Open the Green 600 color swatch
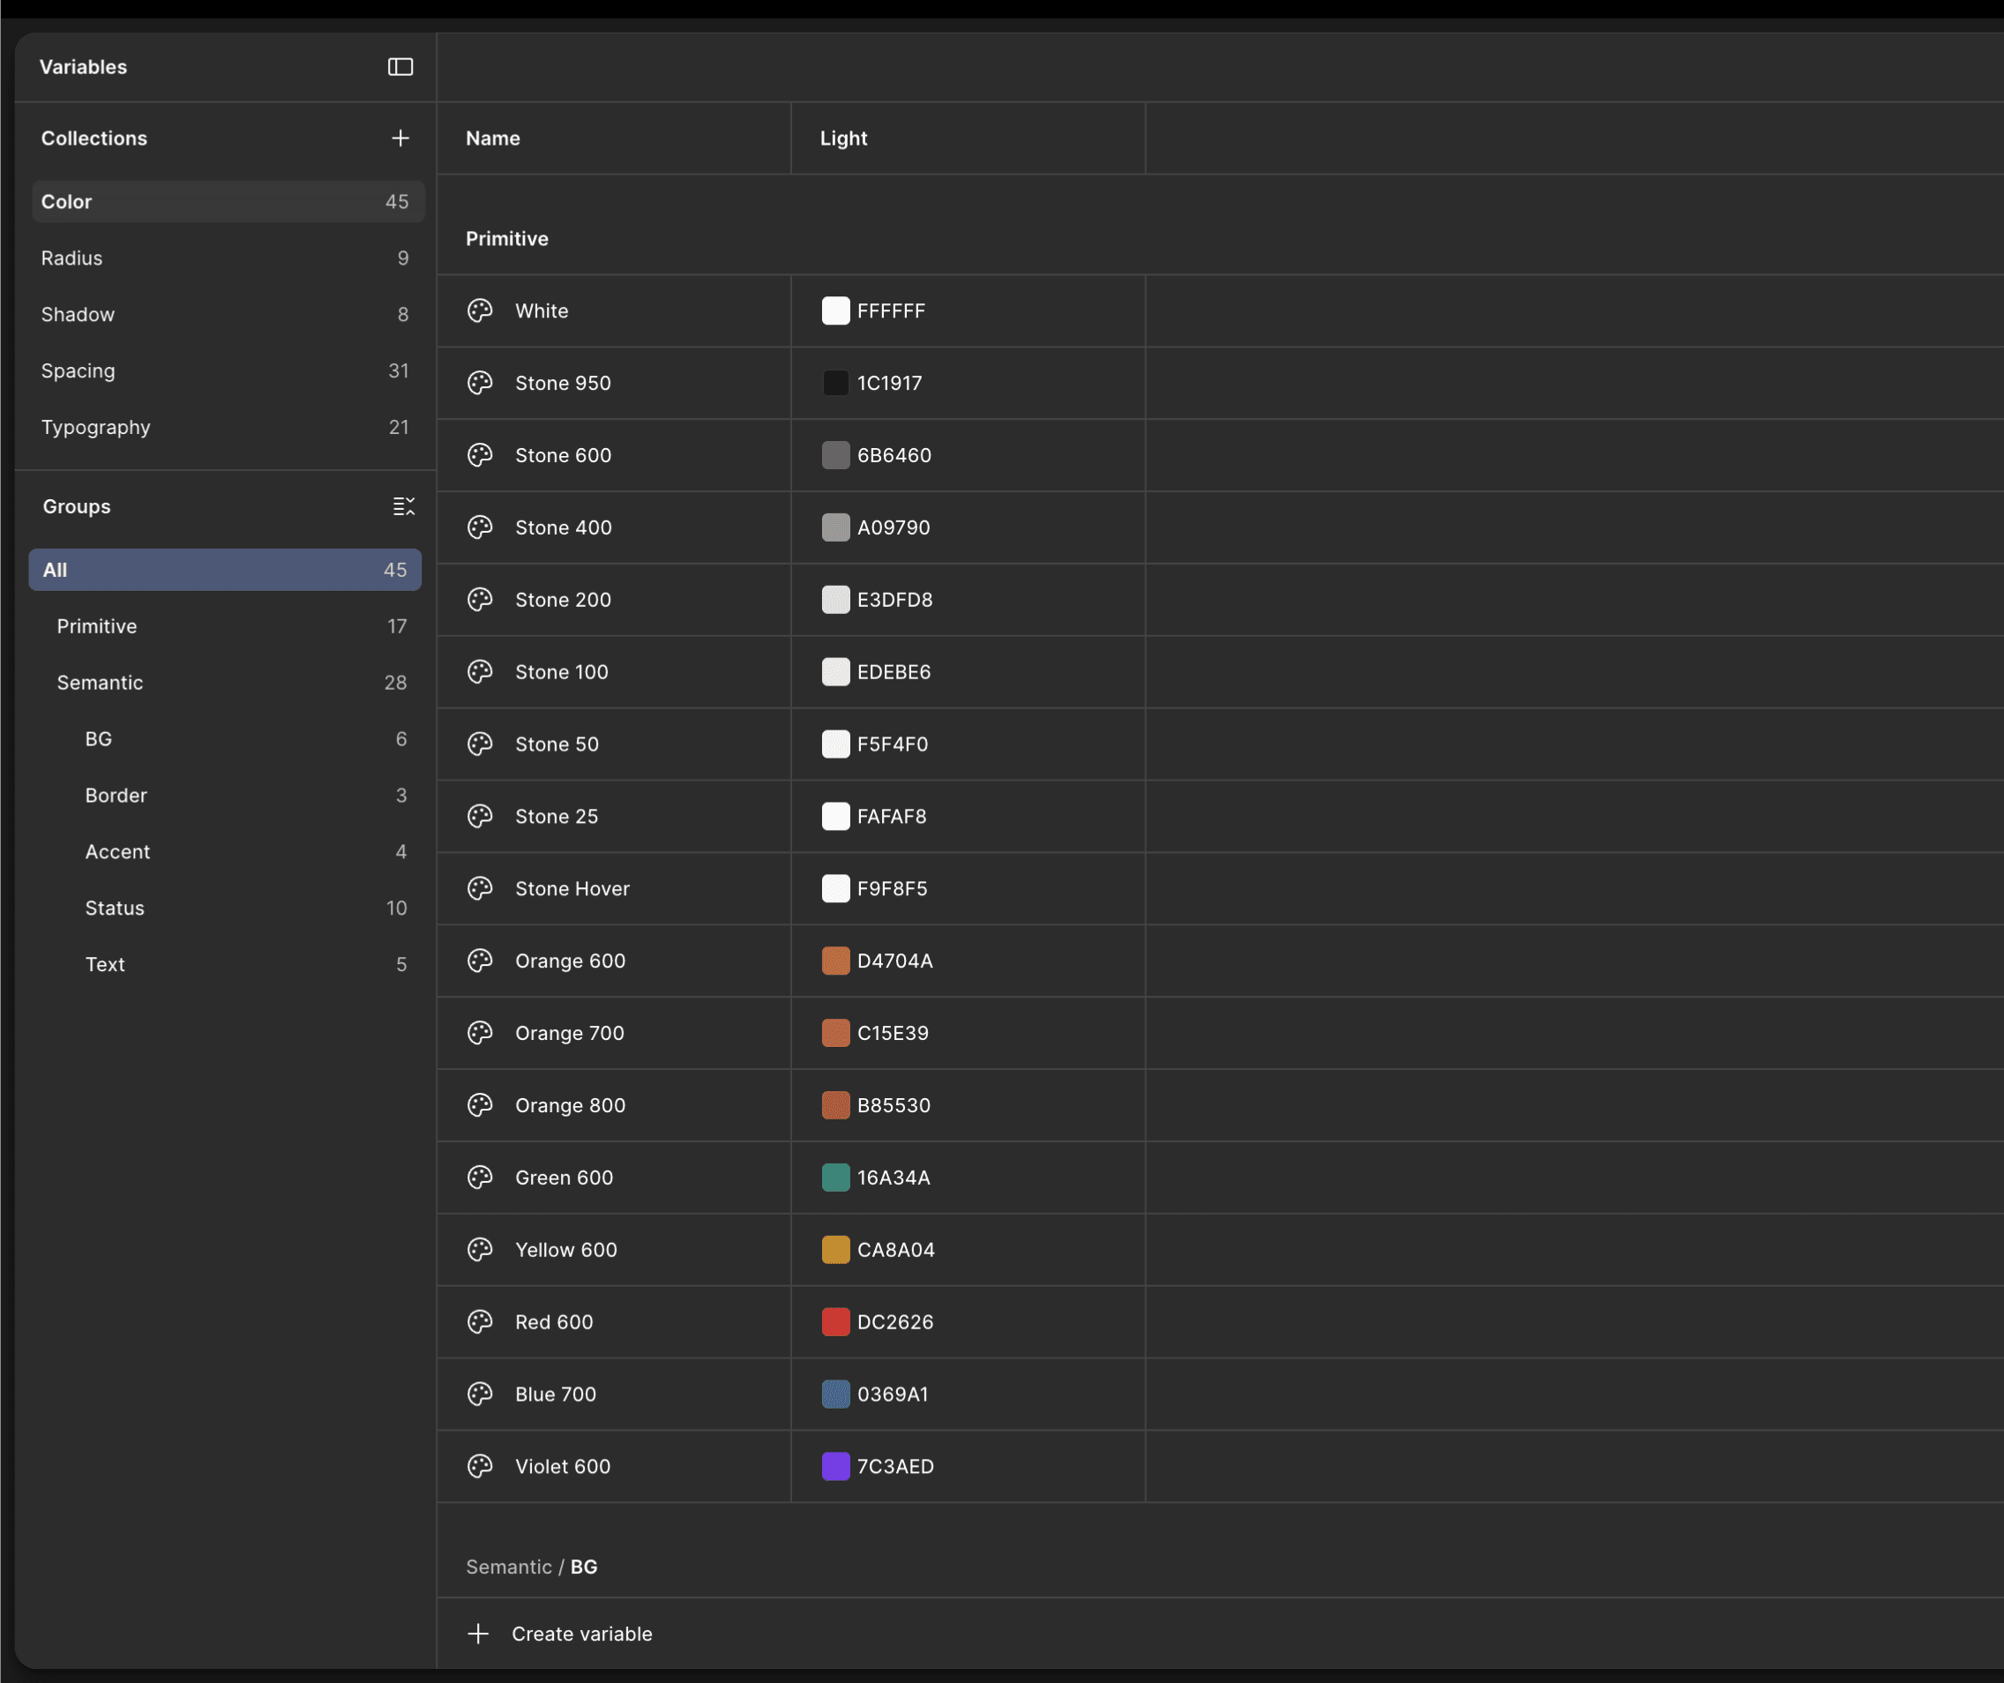Screen dimensions: 2004x1683 pyautogui.click(x=835, y=1178)
